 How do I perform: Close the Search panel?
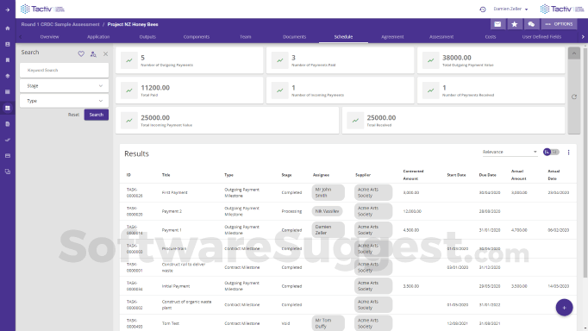[106, 54]
